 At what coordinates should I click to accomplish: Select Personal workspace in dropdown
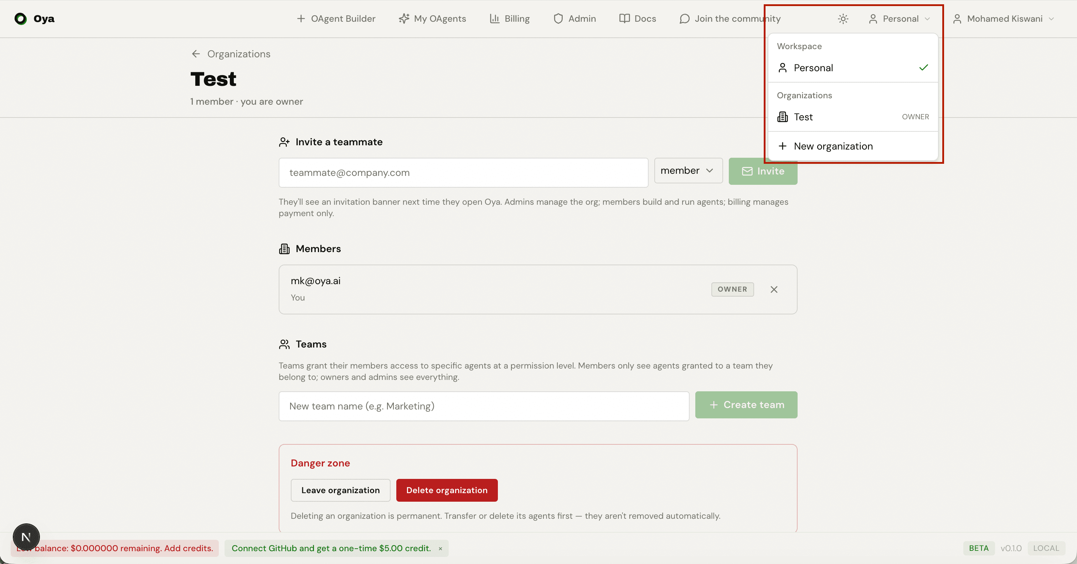[x=853, y=68]
